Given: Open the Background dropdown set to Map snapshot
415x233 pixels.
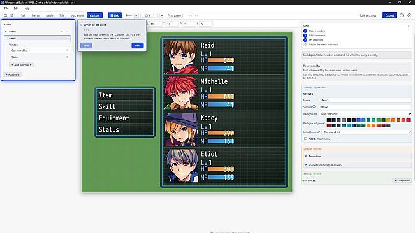Looking at the screenshot, I should click(x=365, y=113).
